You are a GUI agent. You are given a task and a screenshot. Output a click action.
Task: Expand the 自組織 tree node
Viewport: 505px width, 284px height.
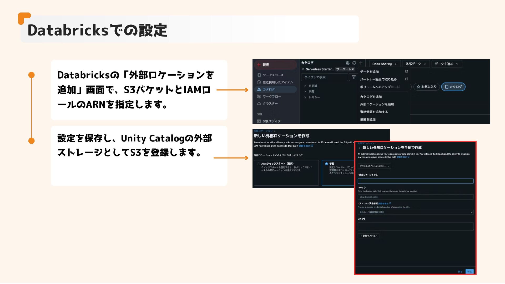click(x=305, y=86)
